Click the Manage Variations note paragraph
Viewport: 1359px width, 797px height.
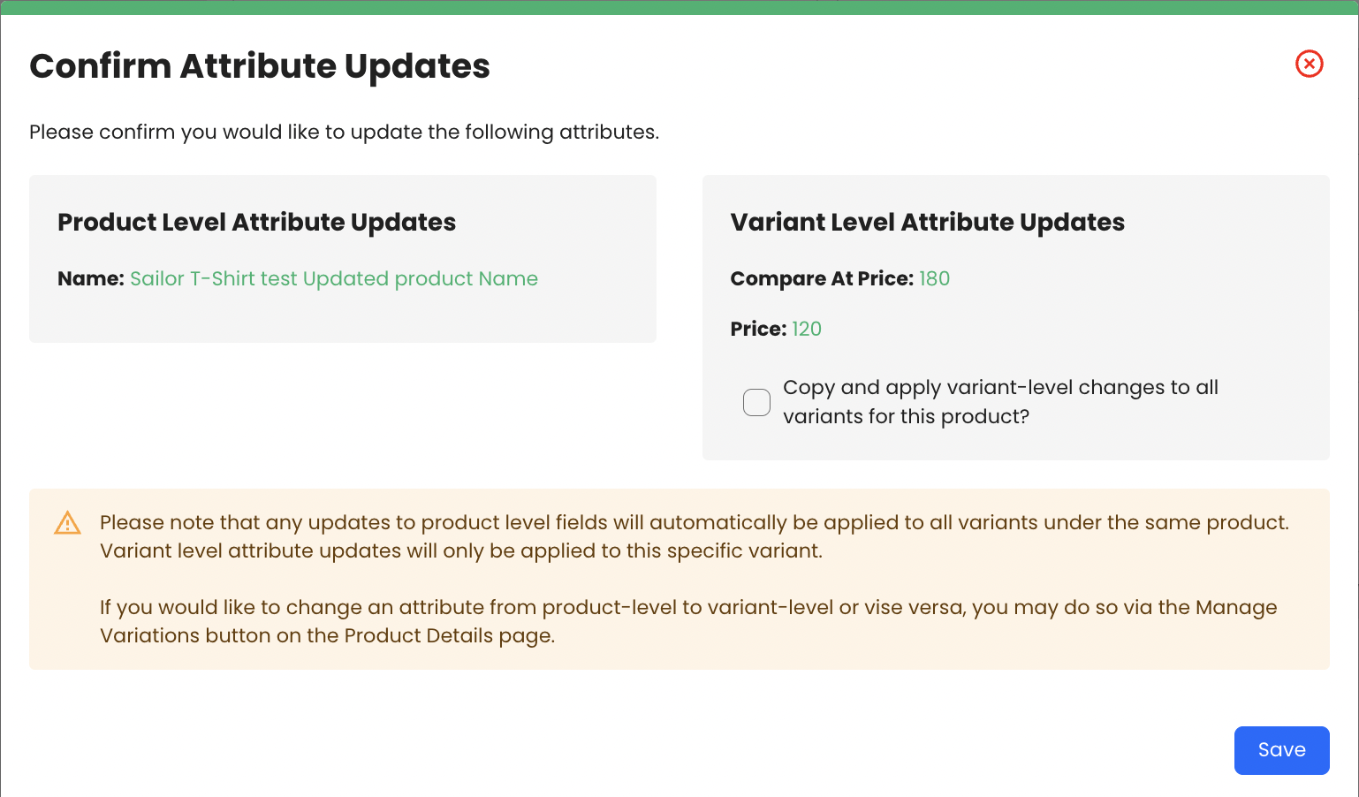pyautogui.click(x=687, y=621)
